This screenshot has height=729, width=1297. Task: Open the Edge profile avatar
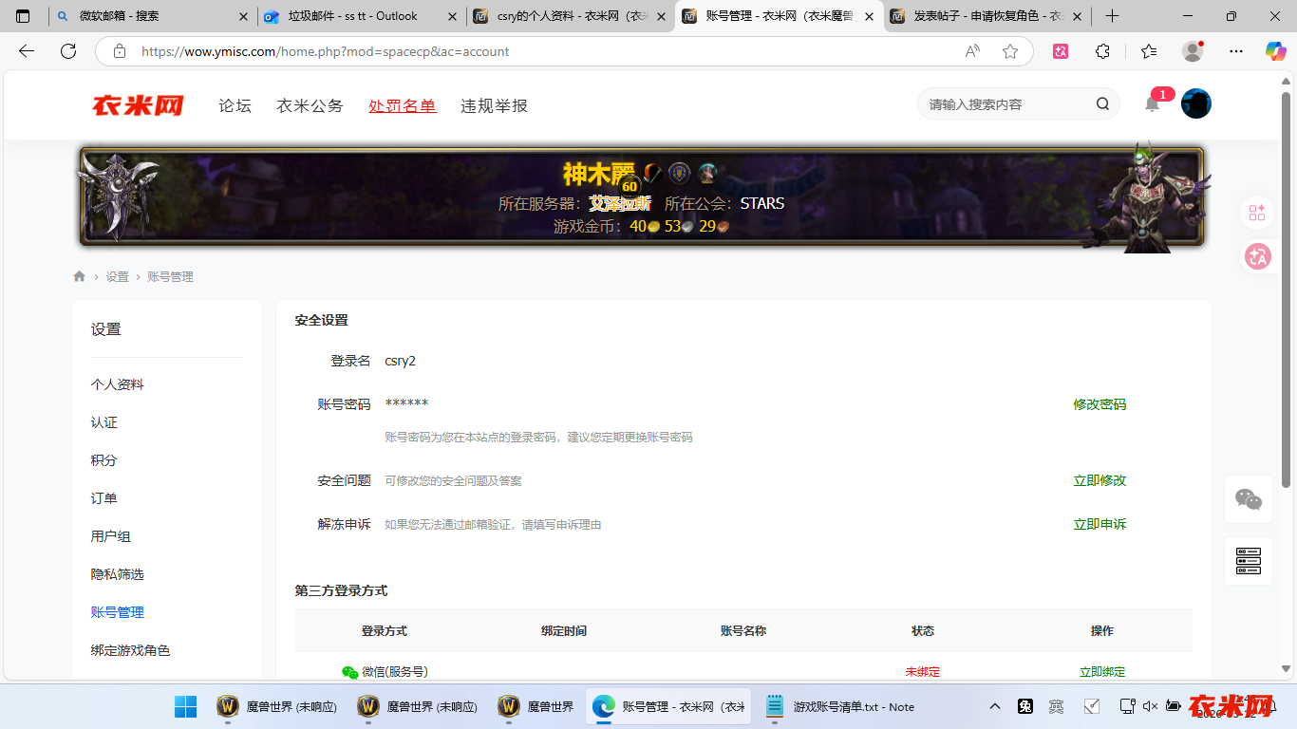(1193, 51)
